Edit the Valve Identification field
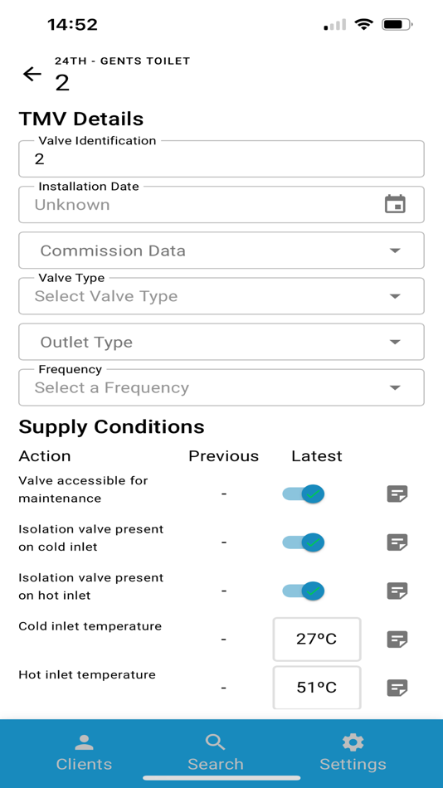 coord(221,158)
